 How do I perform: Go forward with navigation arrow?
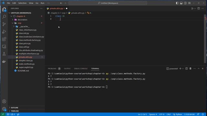tap(65, 3)
